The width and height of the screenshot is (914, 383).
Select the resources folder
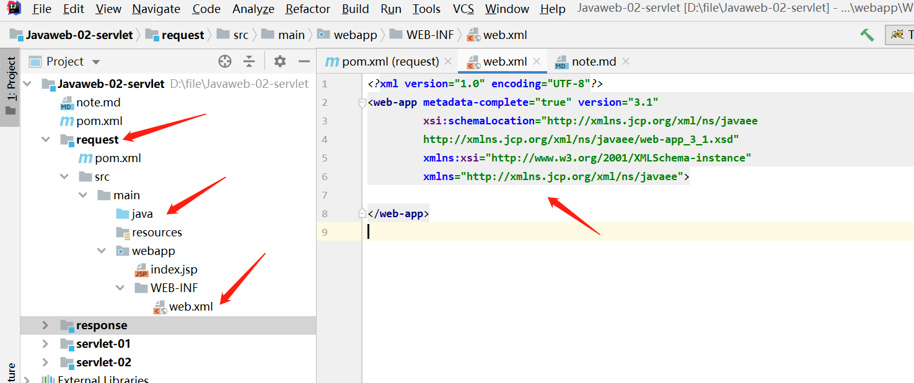coord(149,232)
